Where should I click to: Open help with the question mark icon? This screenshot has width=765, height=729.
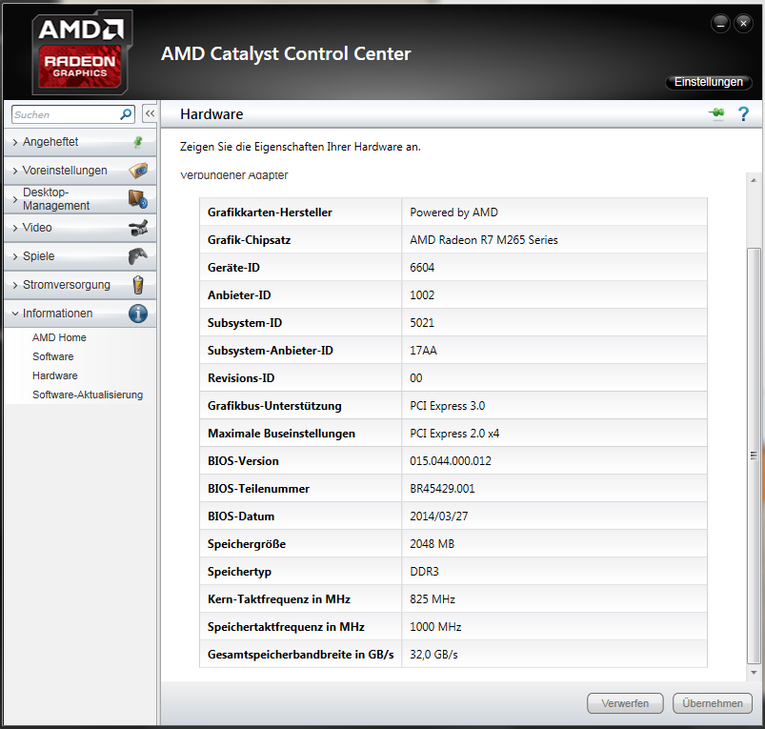[x=743, y=113]
